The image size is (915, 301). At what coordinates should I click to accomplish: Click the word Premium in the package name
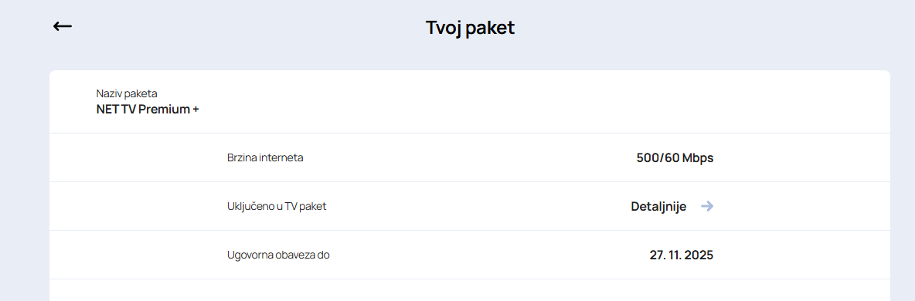point(165,109)
